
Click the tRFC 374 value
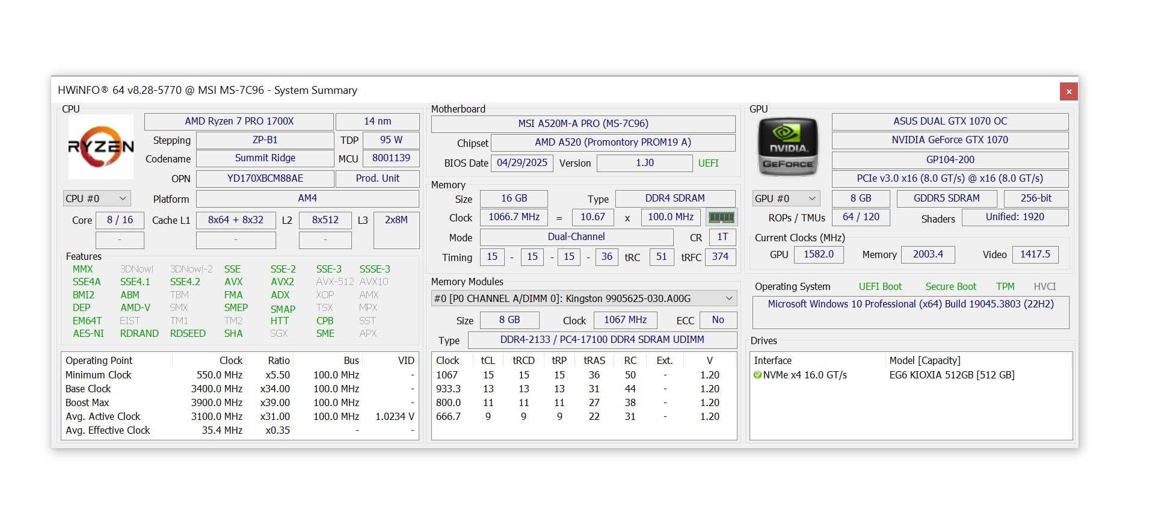click(720, 257)
